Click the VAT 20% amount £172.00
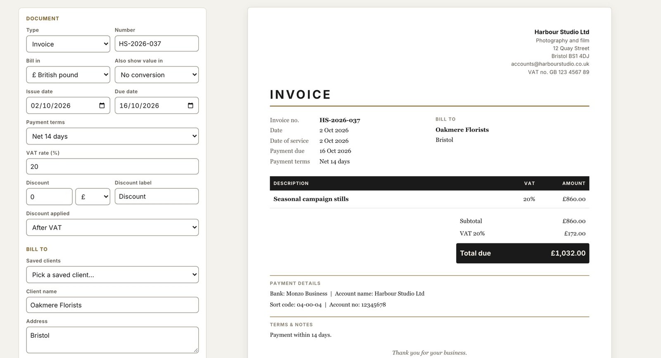Screen dimensions: 661x358 575,233
